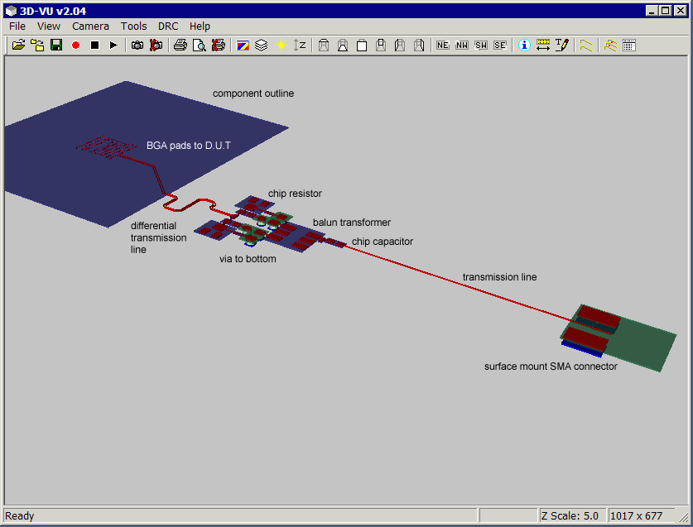Screen dimensions: 693x527
Task: Open the Camera menu
Action: pos(90,26)
